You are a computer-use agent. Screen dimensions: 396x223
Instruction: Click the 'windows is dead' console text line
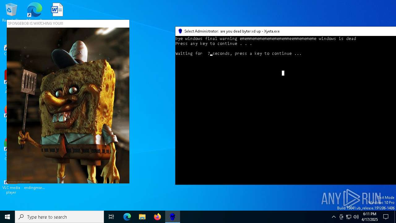[x=266, y=39]
